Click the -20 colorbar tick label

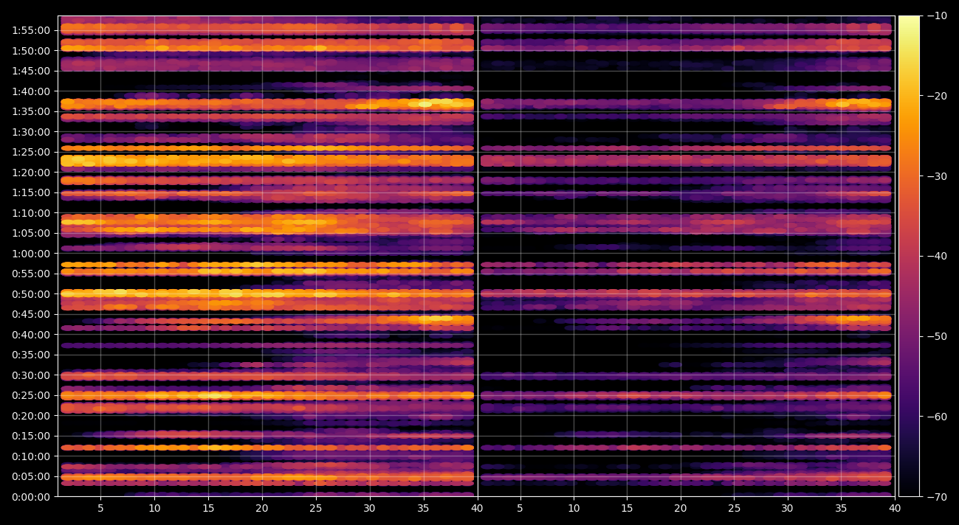(x=938, y=96)
